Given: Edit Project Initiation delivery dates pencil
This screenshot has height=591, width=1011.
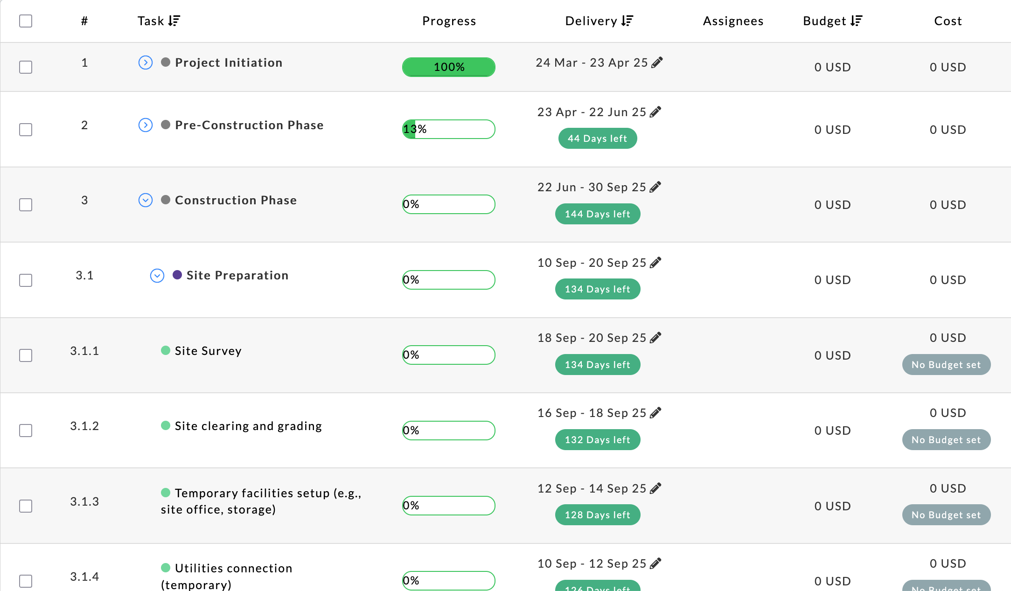Looking at the screenshot, I should click(657, 63).
